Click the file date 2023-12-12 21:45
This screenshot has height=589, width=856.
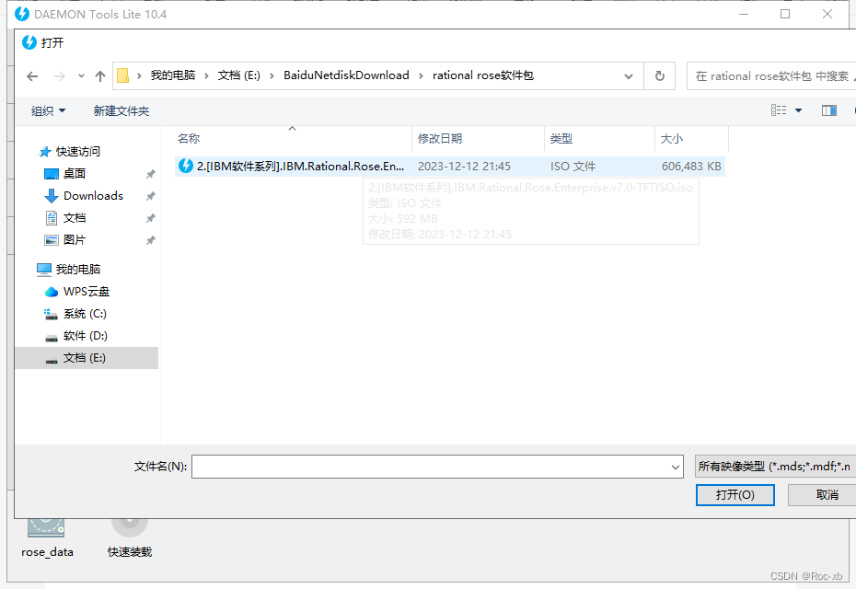point(464,166)
